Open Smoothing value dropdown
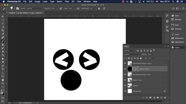 [x=96, y=8]
